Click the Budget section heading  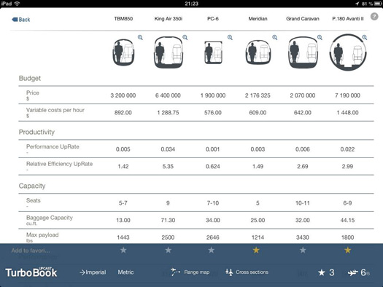30,78
